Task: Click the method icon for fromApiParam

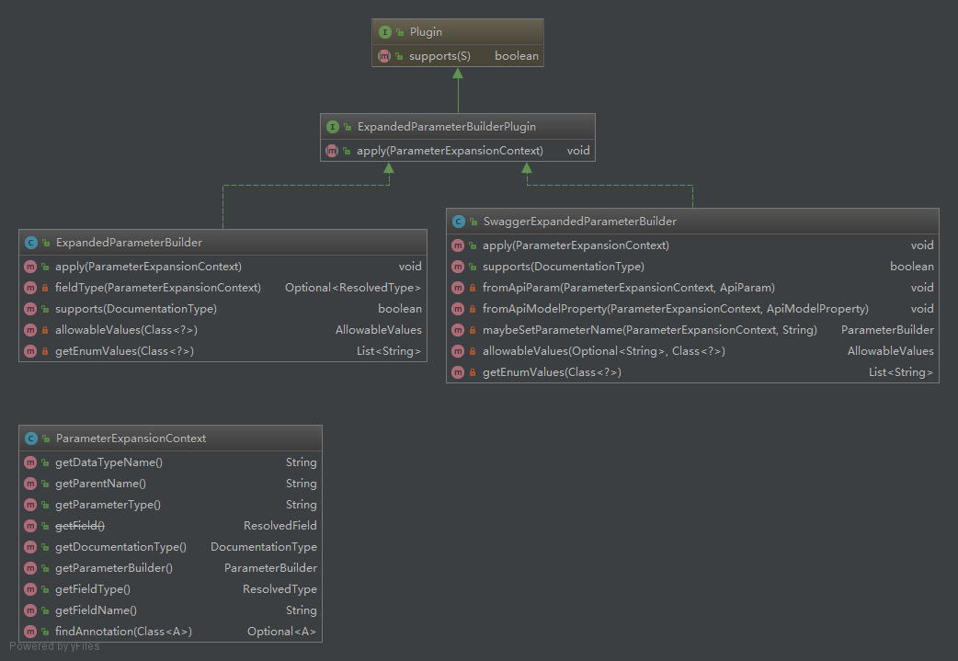Action: tap(458, 288)
